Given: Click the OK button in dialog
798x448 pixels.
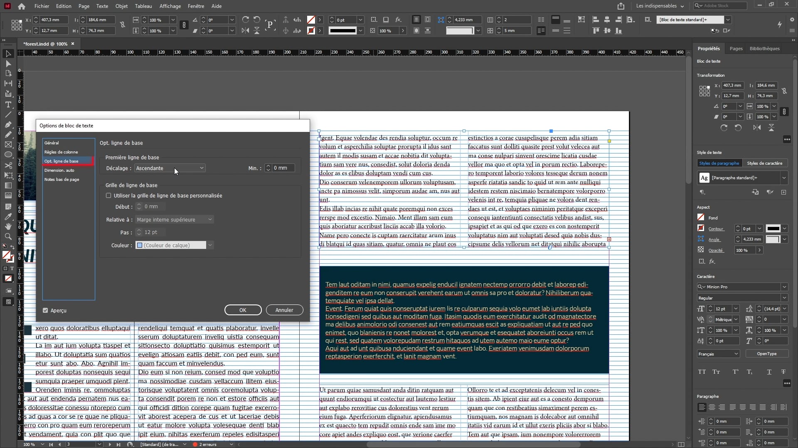Looking at the screenshot, I should 243,310.
